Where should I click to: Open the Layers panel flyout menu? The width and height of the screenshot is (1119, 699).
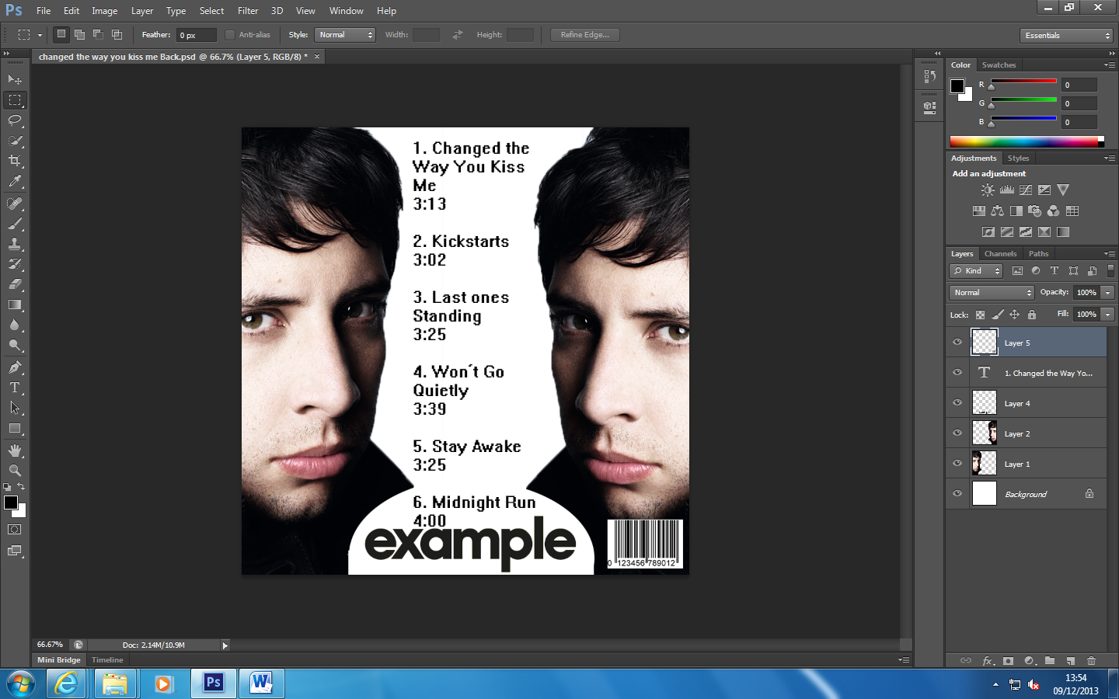[x=1110, y=254]
